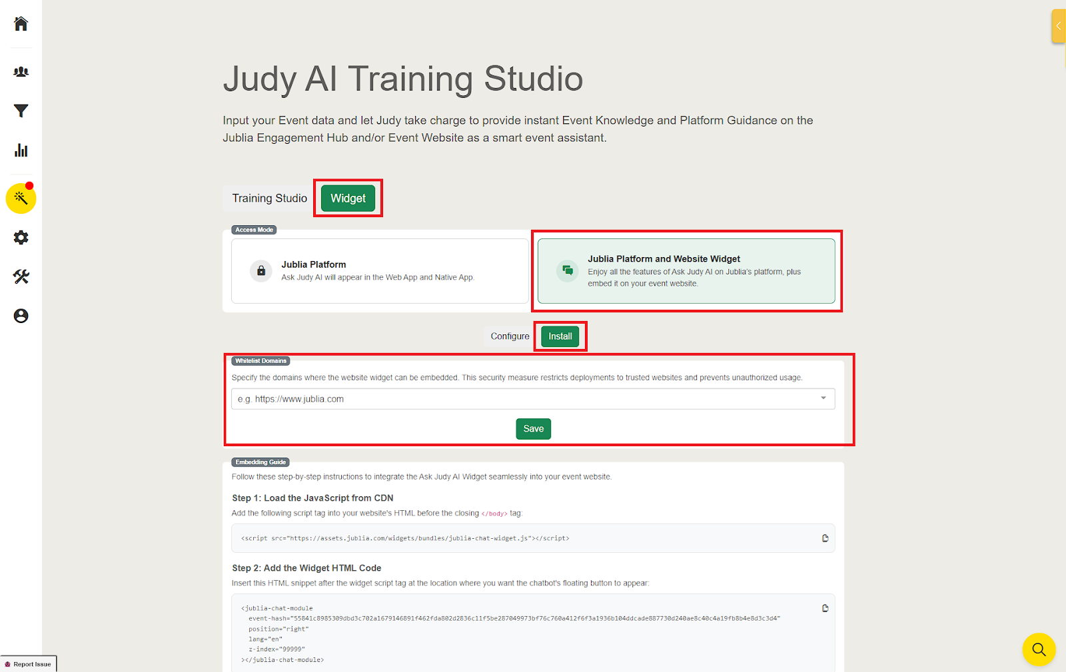Open the attendees group icon in sidebar
The height and width of the screenshot is (672, 1066).
[x=21, y=71]
